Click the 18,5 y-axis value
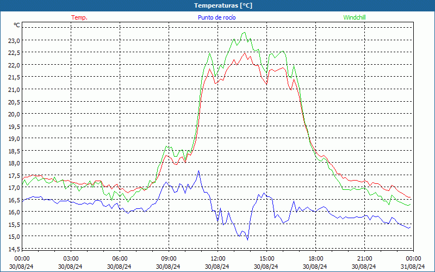 click(14, 151)
